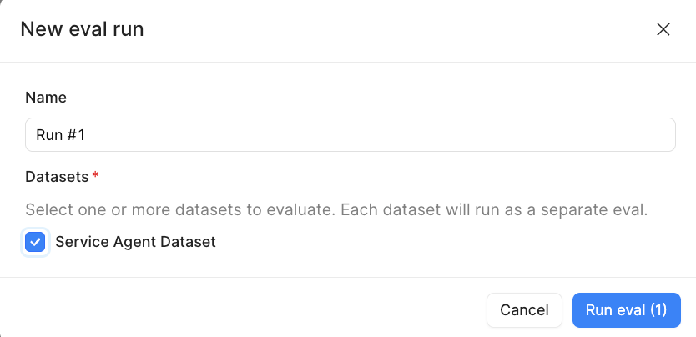Screen dimensions: 696x337
Task: Cancel the new eval run
Action: pyautogui.click(x=524, y=310)
